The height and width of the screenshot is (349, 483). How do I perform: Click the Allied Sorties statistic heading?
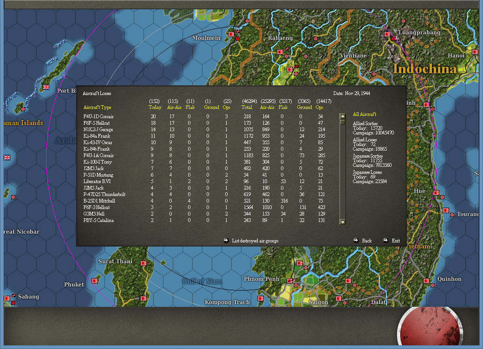[x=366, y=124]
